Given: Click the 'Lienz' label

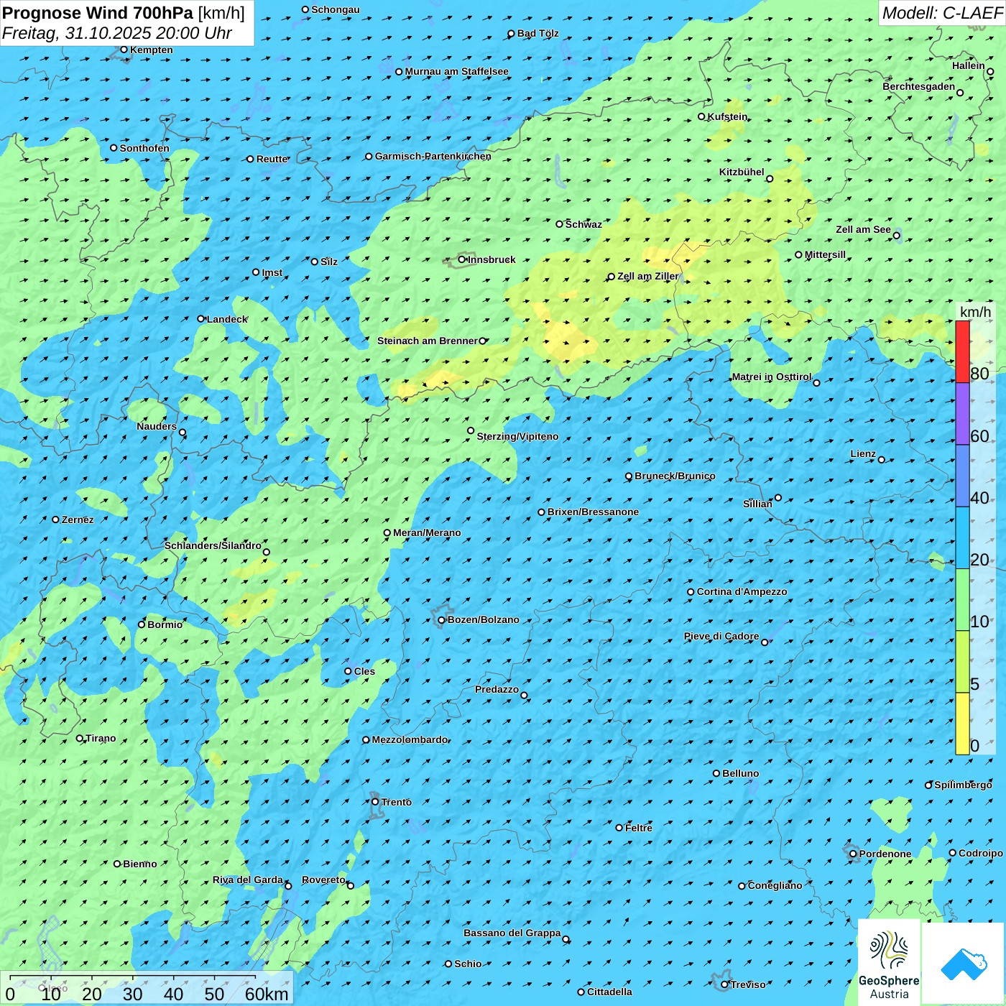Looking at the screenshot, I should click(863, 454).
